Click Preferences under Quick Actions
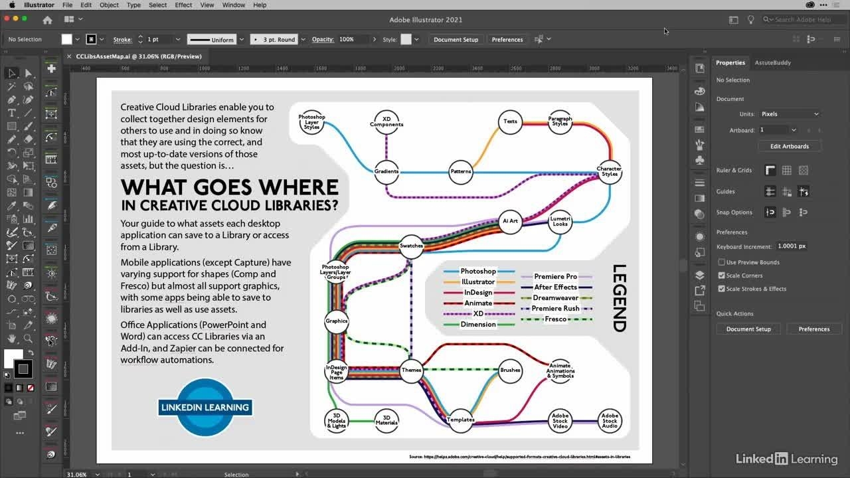The height and width of the screenshot is (478, 850). (x=814, y=329)
